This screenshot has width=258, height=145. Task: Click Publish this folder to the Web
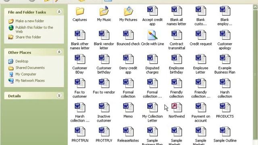(x=34, y=29)
